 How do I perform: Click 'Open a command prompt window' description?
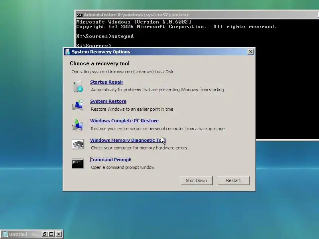tap(123, 167)
